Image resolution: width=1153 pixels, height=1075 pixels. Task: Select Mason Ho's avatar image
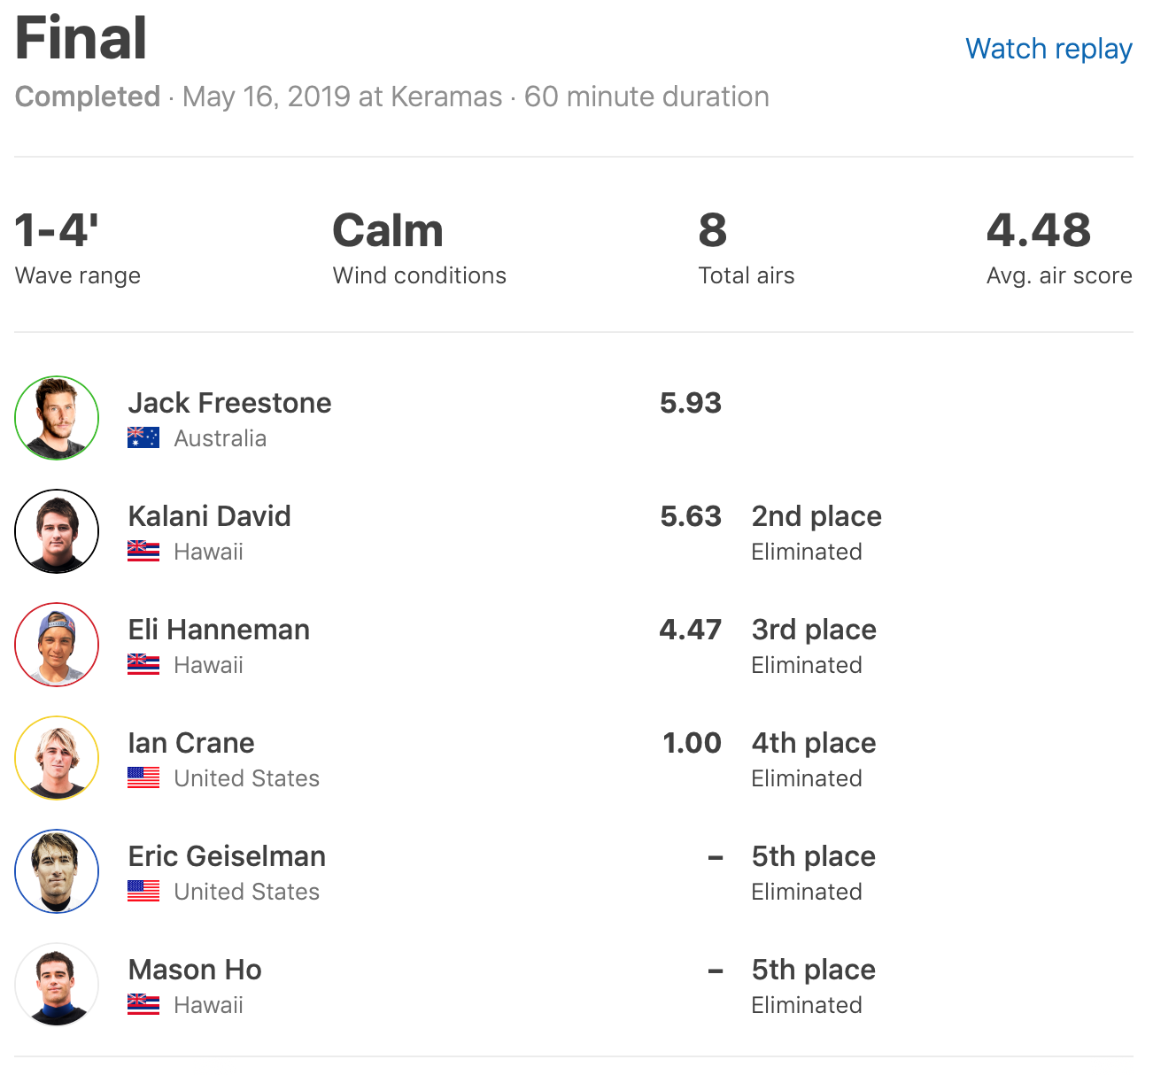coord(57,985)
